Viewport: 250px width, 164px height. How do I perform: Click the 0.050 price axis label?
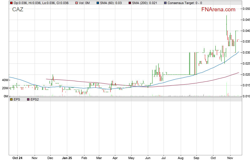pos(246,9)
